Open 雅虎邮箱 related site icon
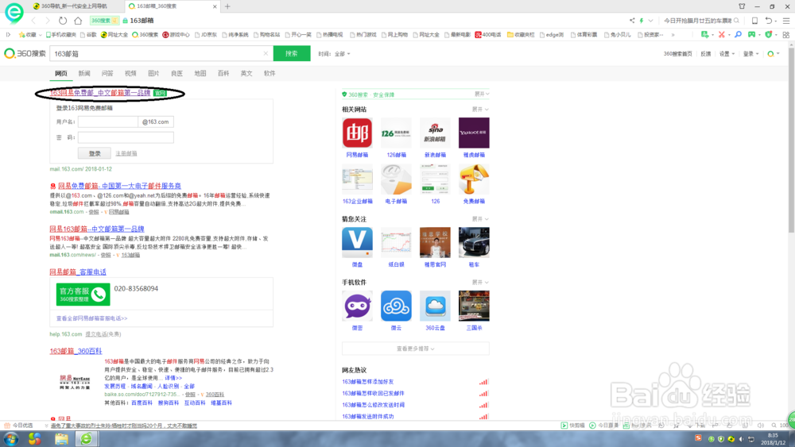The image size is (795, 447). point(474,133)
